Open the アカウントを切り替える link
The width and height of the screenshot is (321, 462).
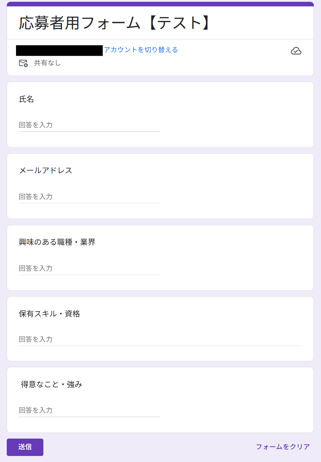pos(141,50)
